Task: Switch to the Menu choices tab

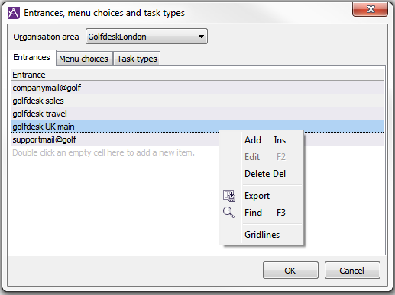Action: tap(84, 59)
